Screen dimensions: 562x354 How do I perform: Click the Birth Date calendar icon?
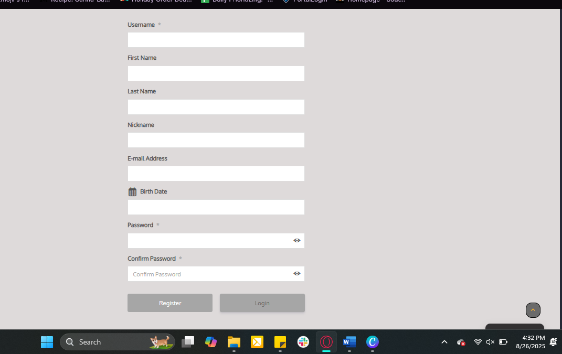tap(132, 192)
